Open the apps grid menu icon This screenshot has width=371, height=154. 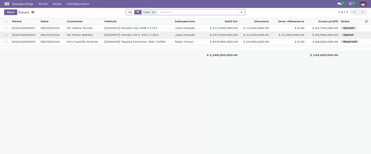click(7, 4)
